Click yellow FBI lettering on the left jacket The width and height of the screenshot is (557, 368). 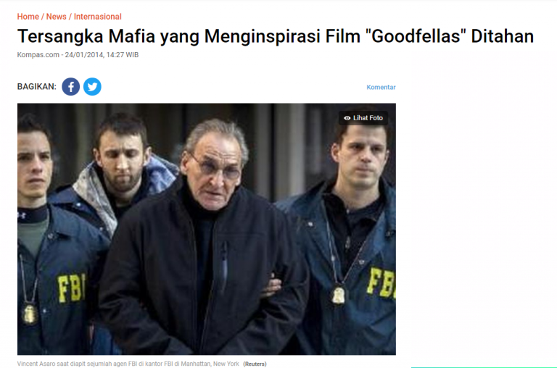click(x=71, y=288)
